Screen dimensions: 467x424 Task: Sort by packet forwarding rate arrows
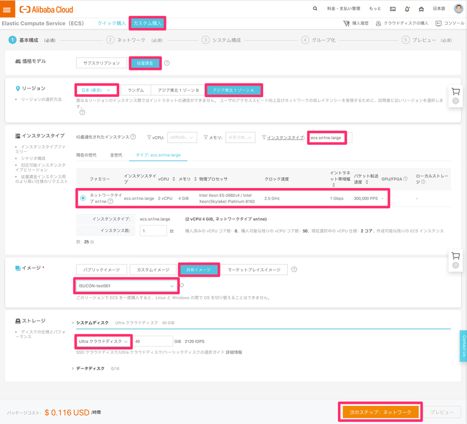pyautogui.click(x=367, y=182)
